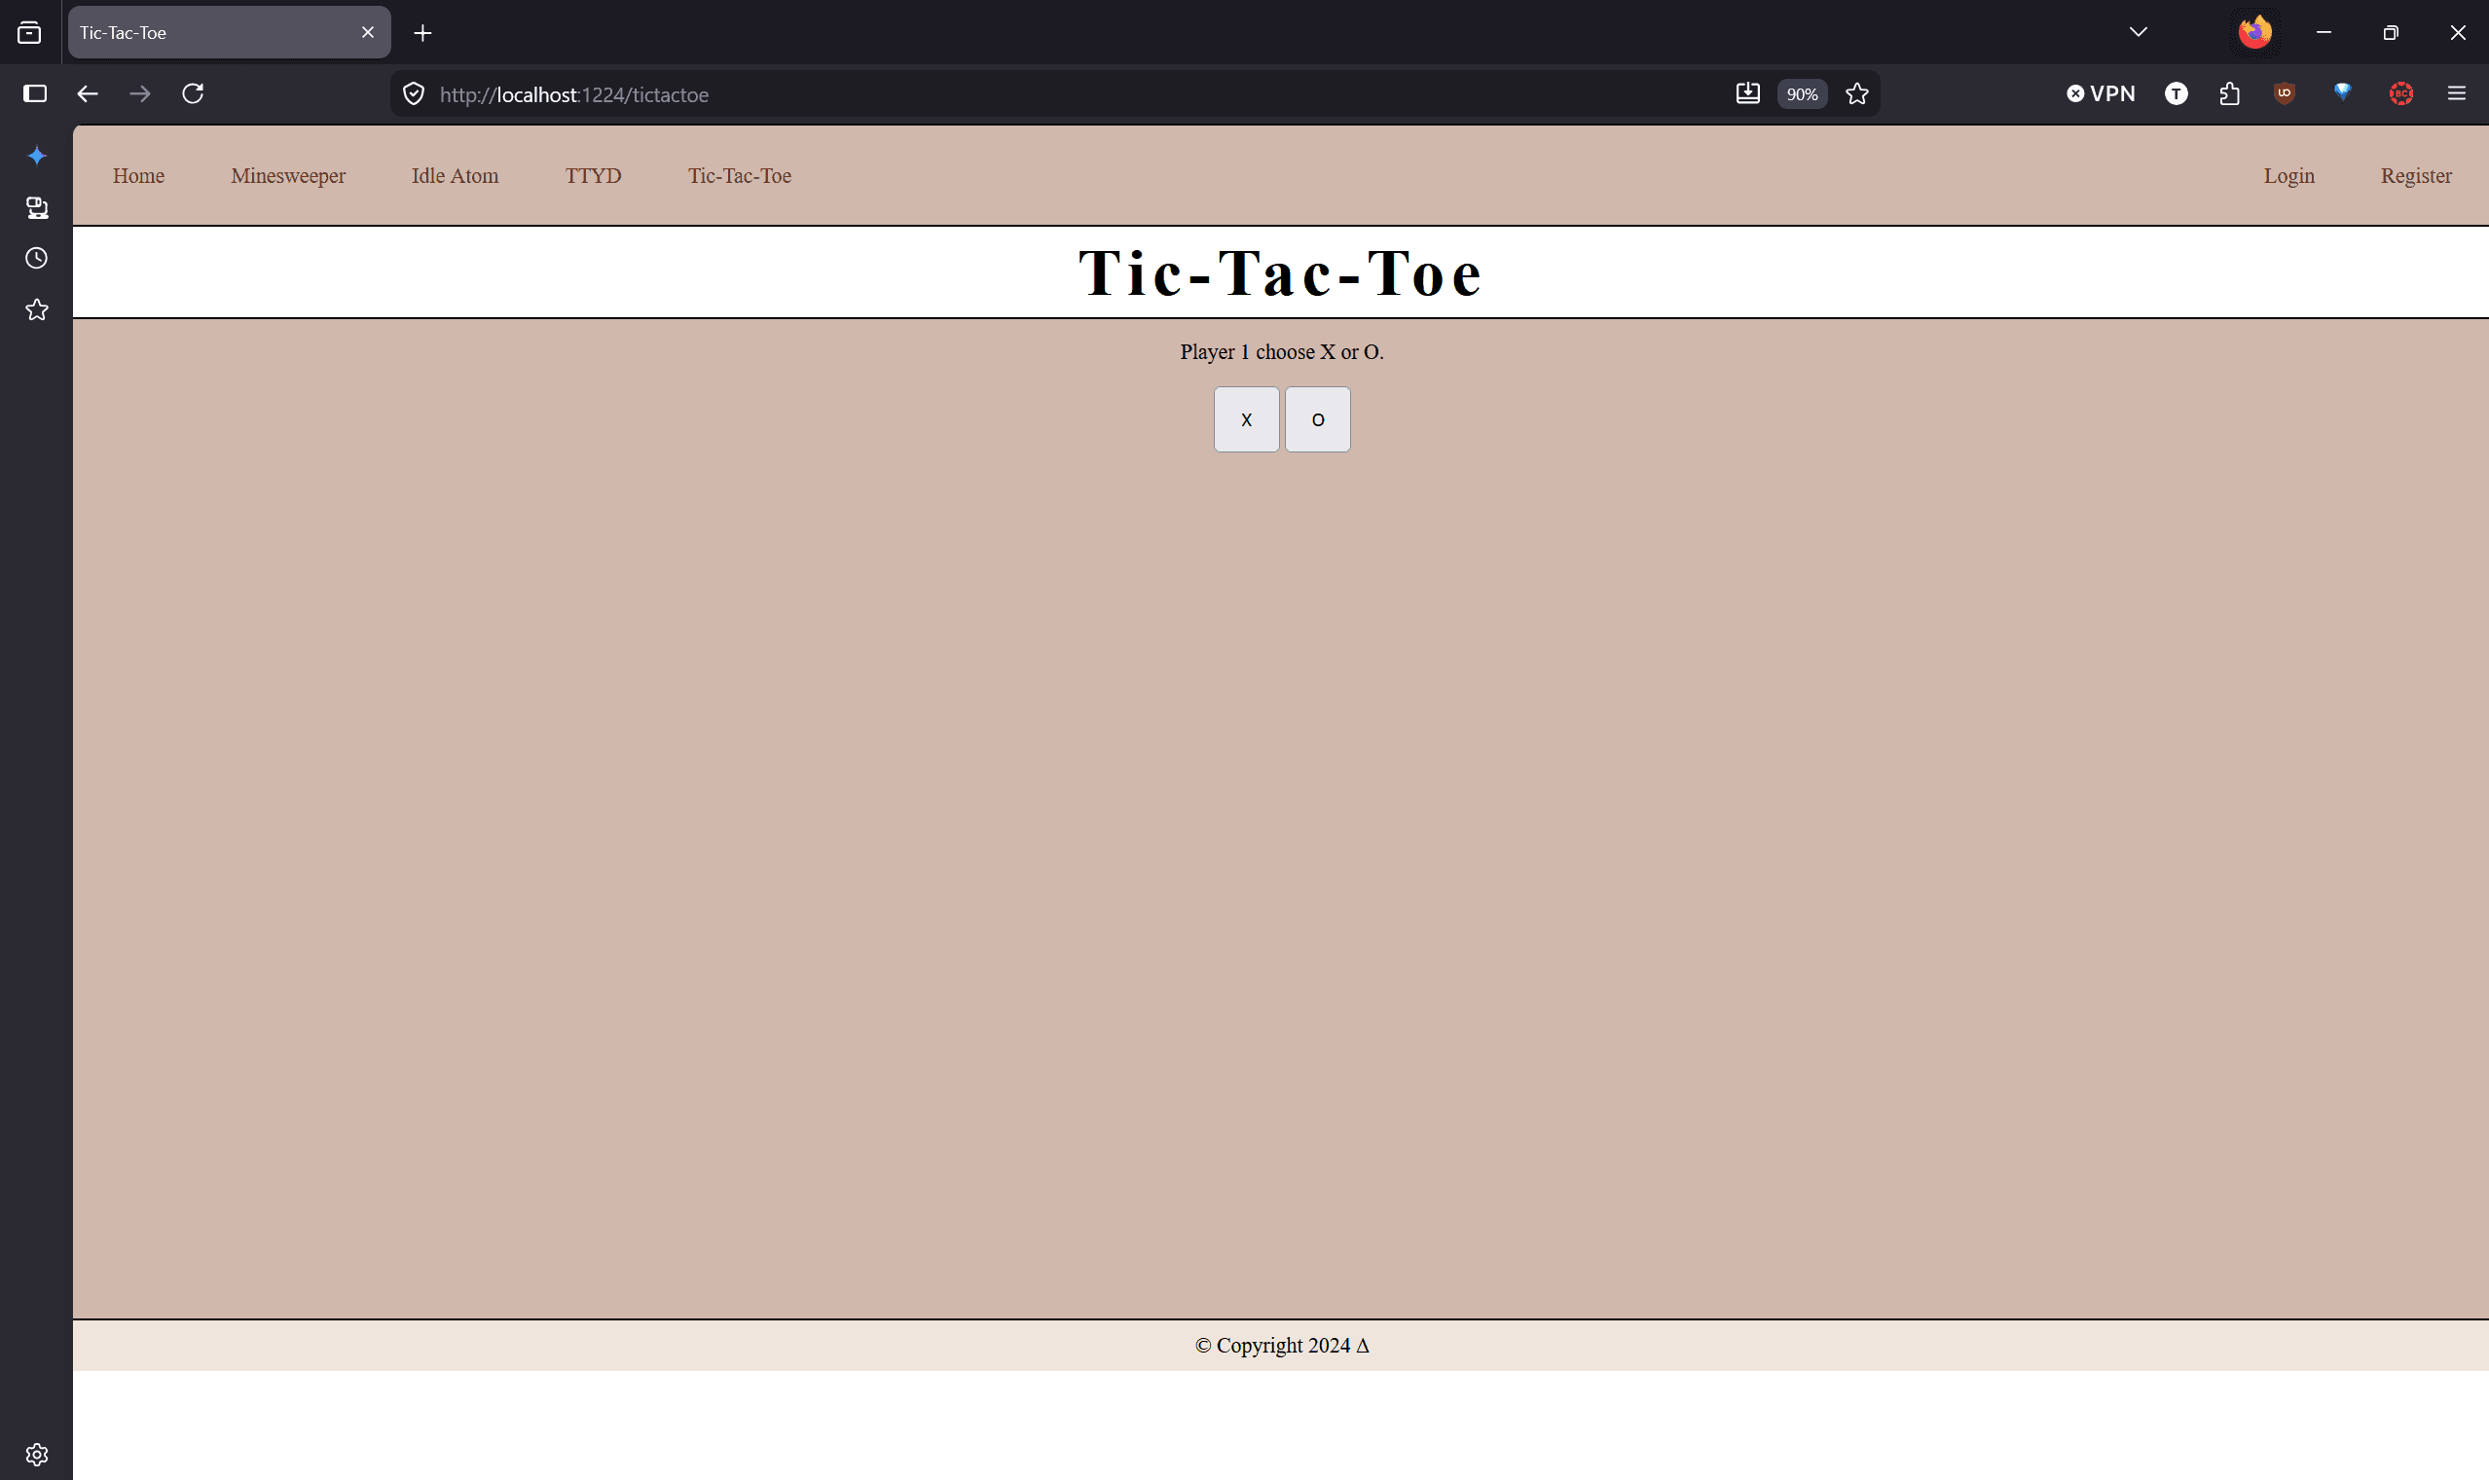Click the 'Player 1 choose X or O.' text
Image resolution: width=2489 pixels, height=1480 pixels.
click(1282, 352)
